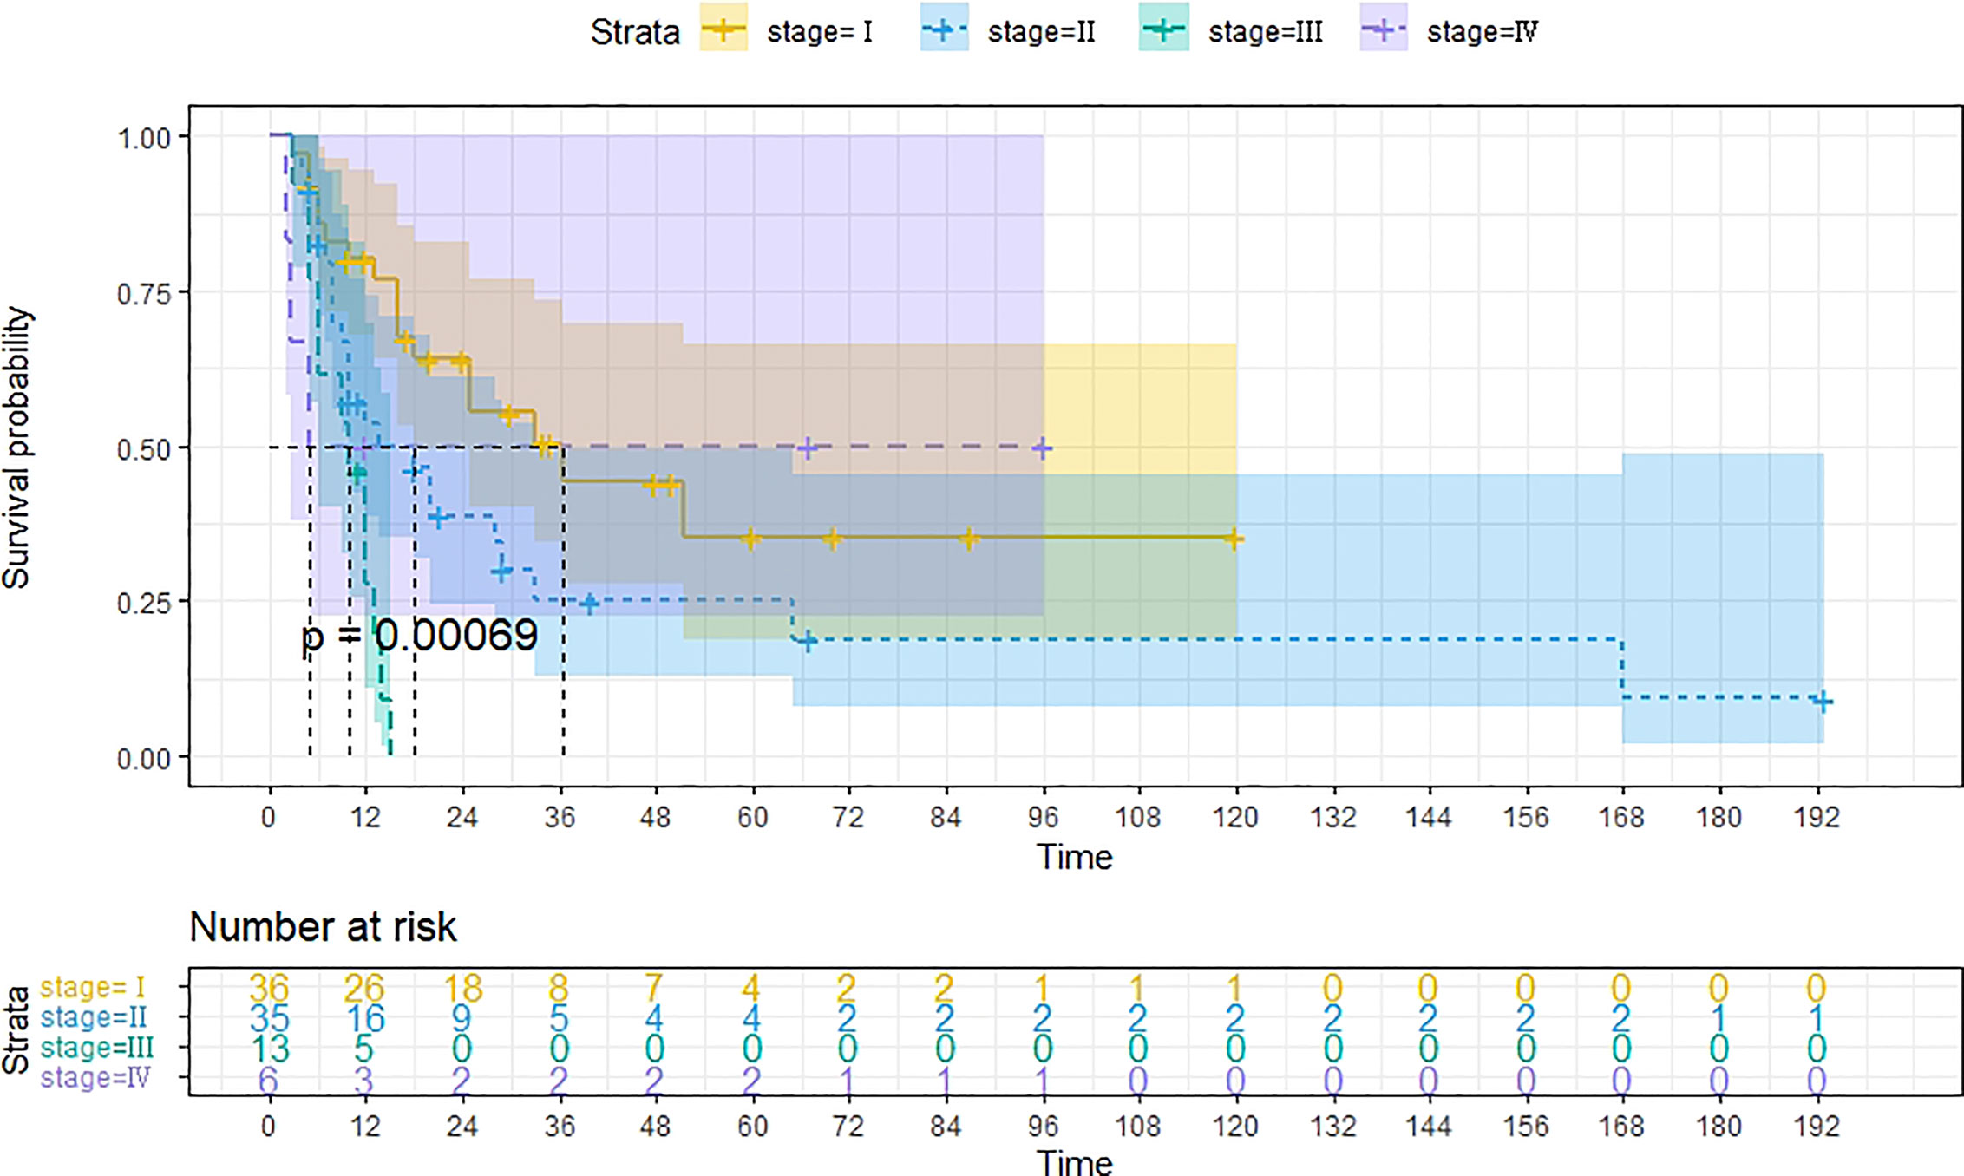This screenshot has height=1176, width=1964.
Task: Click the 'stage=IV' row label in risk table
Action: pos(95,1077)
